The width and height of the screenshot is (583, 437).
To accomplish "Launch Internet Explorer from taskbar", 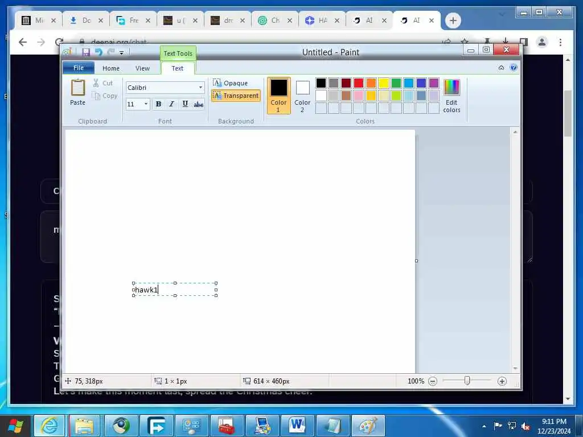I will coord(50,426).
